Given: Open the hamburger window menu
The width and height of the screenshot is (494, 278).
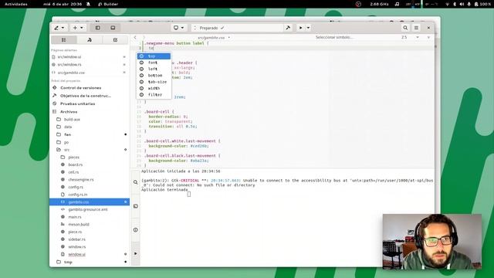Looking at the screenshot, I should pos(416,28).
